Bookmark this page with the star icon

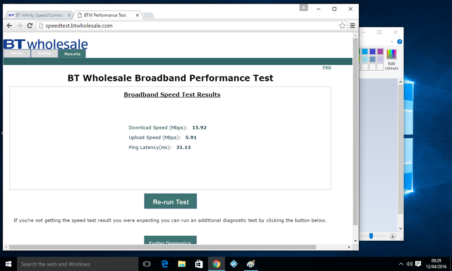click(342, 26)
